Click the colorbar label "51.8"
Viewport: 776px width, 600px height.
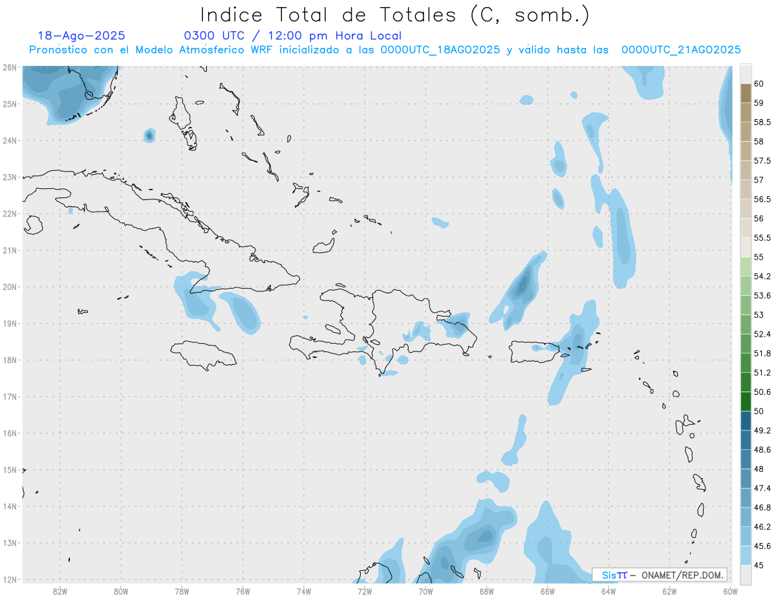tap(762, 353)
